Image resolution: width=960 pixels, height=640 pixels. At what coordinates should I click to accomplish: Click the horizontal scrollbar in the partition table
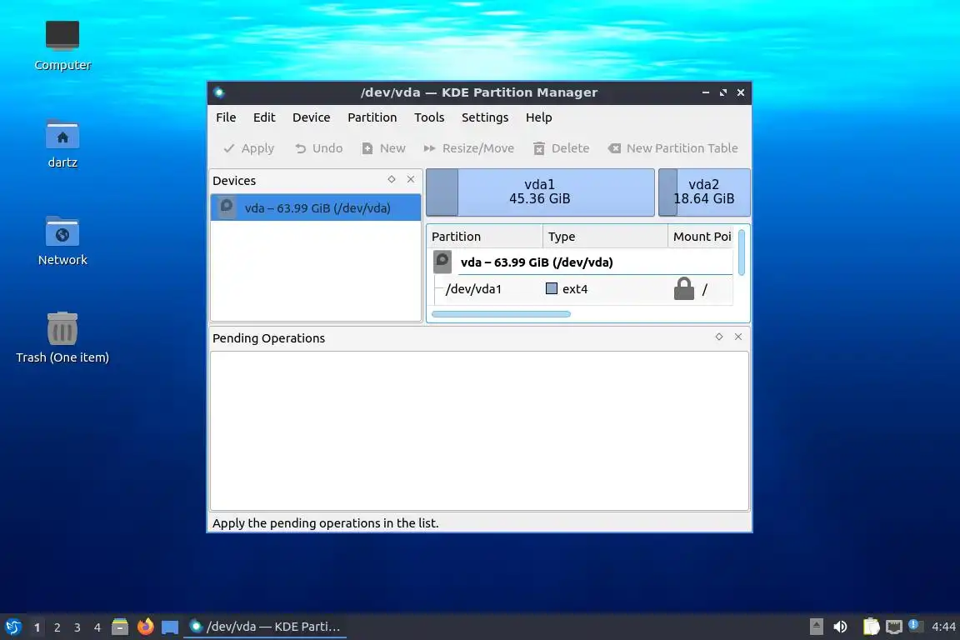click(501, 314)
